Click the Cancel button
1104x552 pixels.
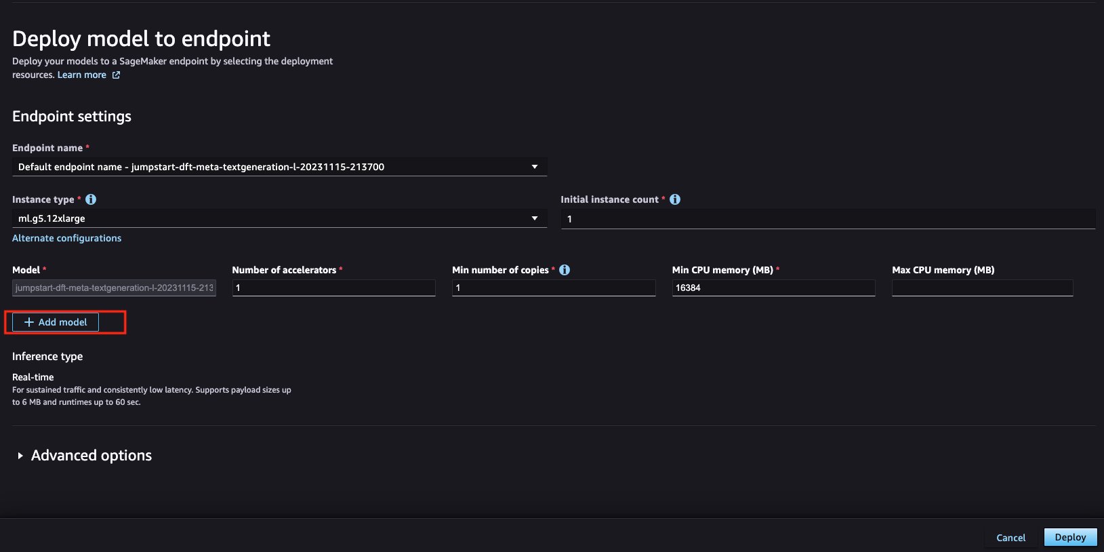coord(1010,538)
